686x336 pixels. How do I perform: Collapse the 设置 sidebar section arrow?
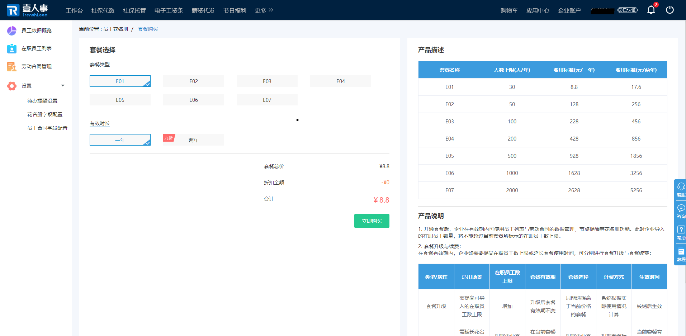63,86
